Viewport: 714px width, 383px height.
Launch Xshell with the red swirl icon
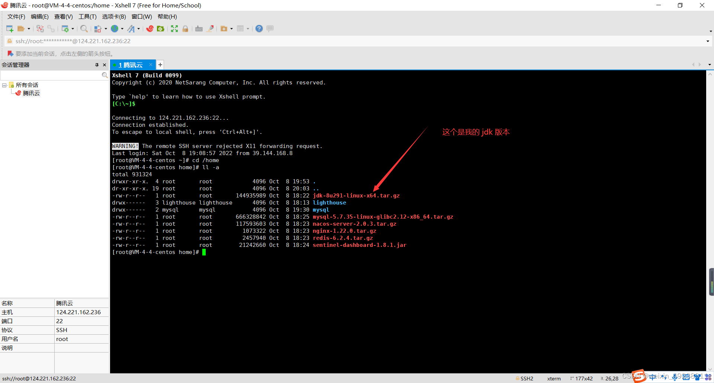150,29
